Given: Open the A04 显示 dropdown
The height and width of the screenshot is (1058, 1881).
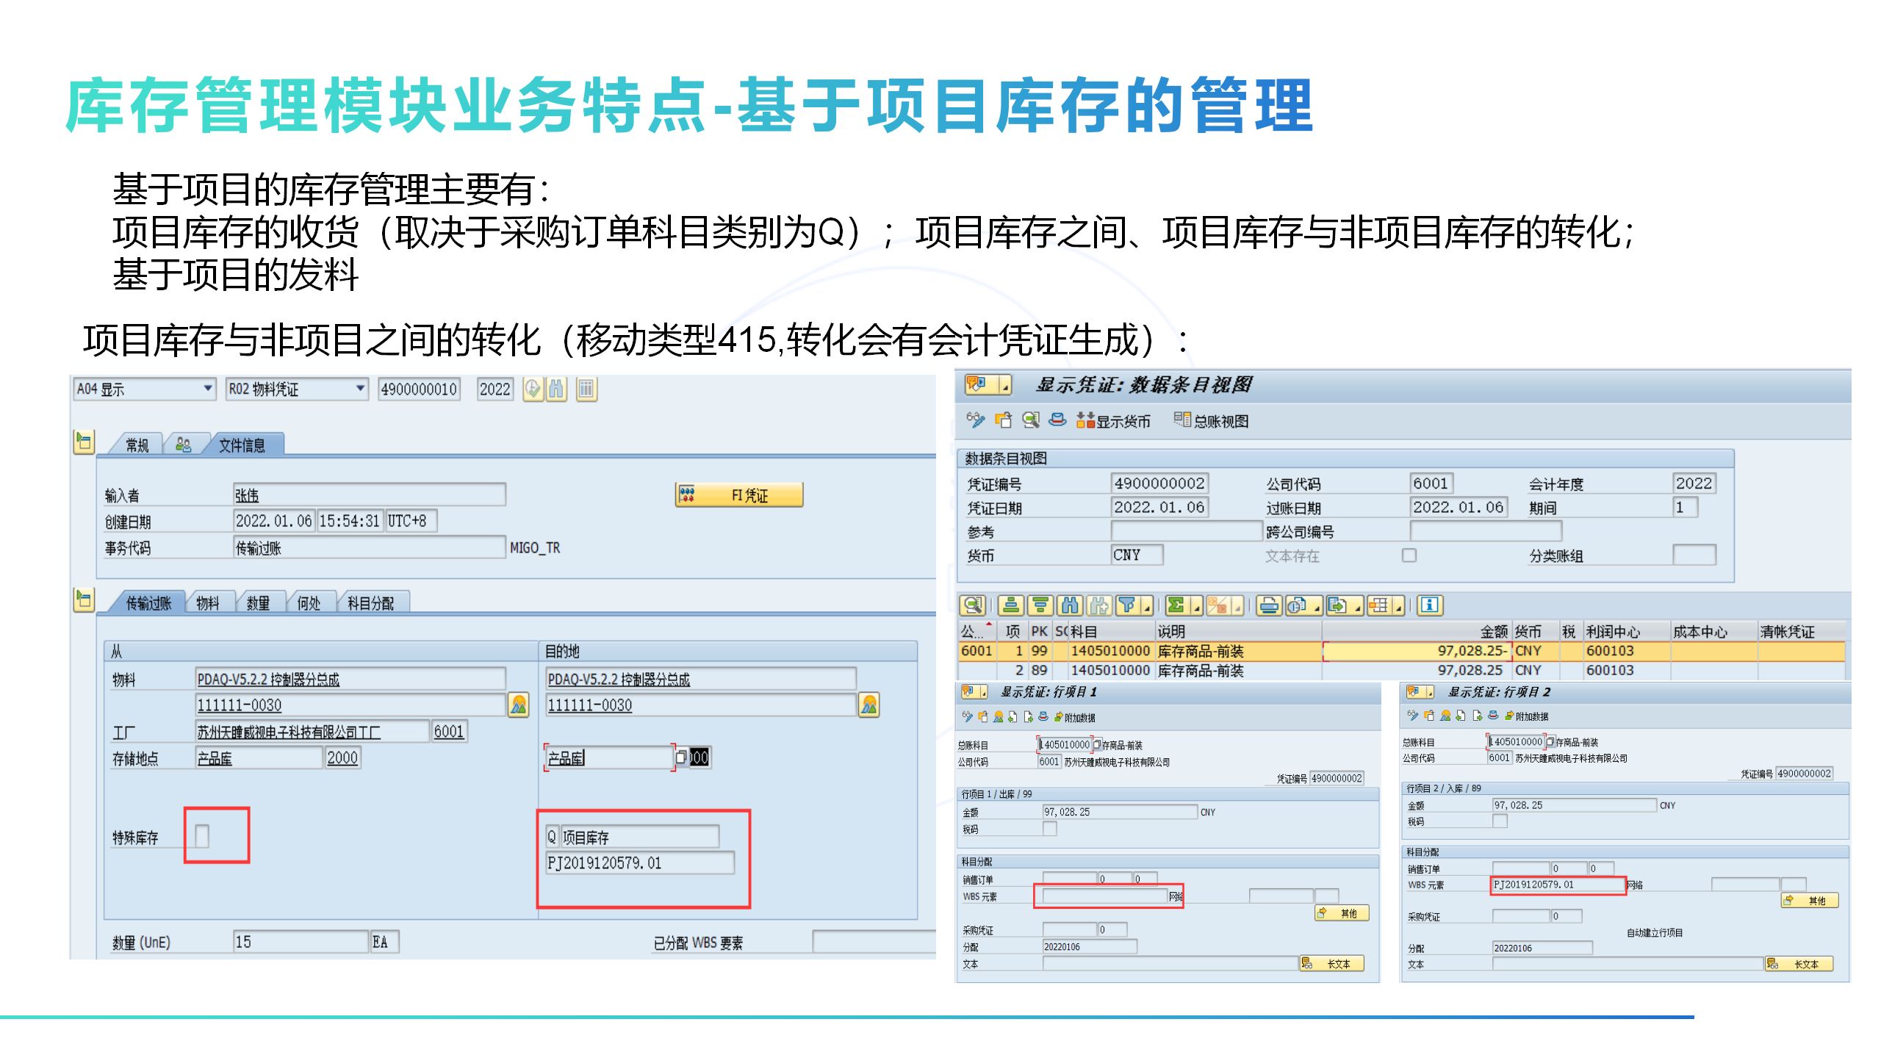Looking at the screenshot, I should 208,389.
